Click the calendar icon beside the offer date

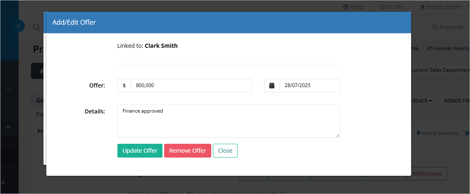tap(272, 85)
